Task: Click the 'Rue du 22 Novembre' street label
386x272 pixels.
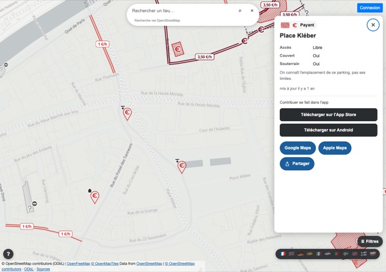Action: [x=148, y=238]
